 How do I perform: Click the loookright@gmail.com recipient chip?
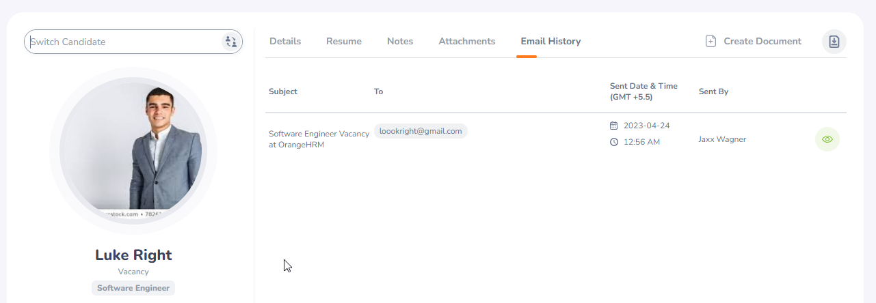click(421, 131)
